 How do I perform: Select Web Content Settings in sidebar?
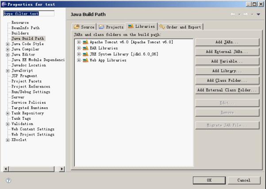point(33,129)
